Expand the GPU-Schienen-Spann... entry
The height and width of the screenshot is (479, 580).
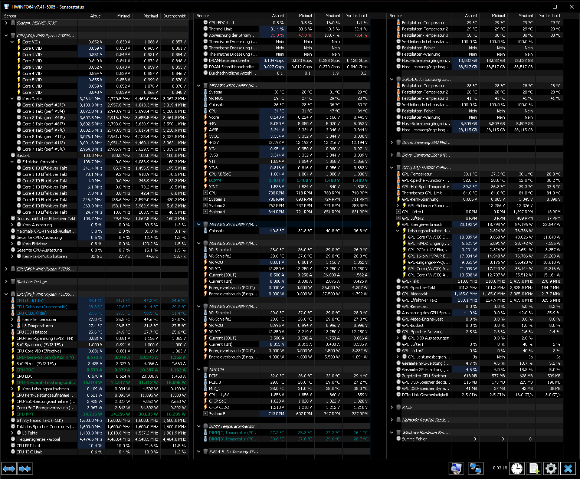pyautogui.click(x=398, y=206)
